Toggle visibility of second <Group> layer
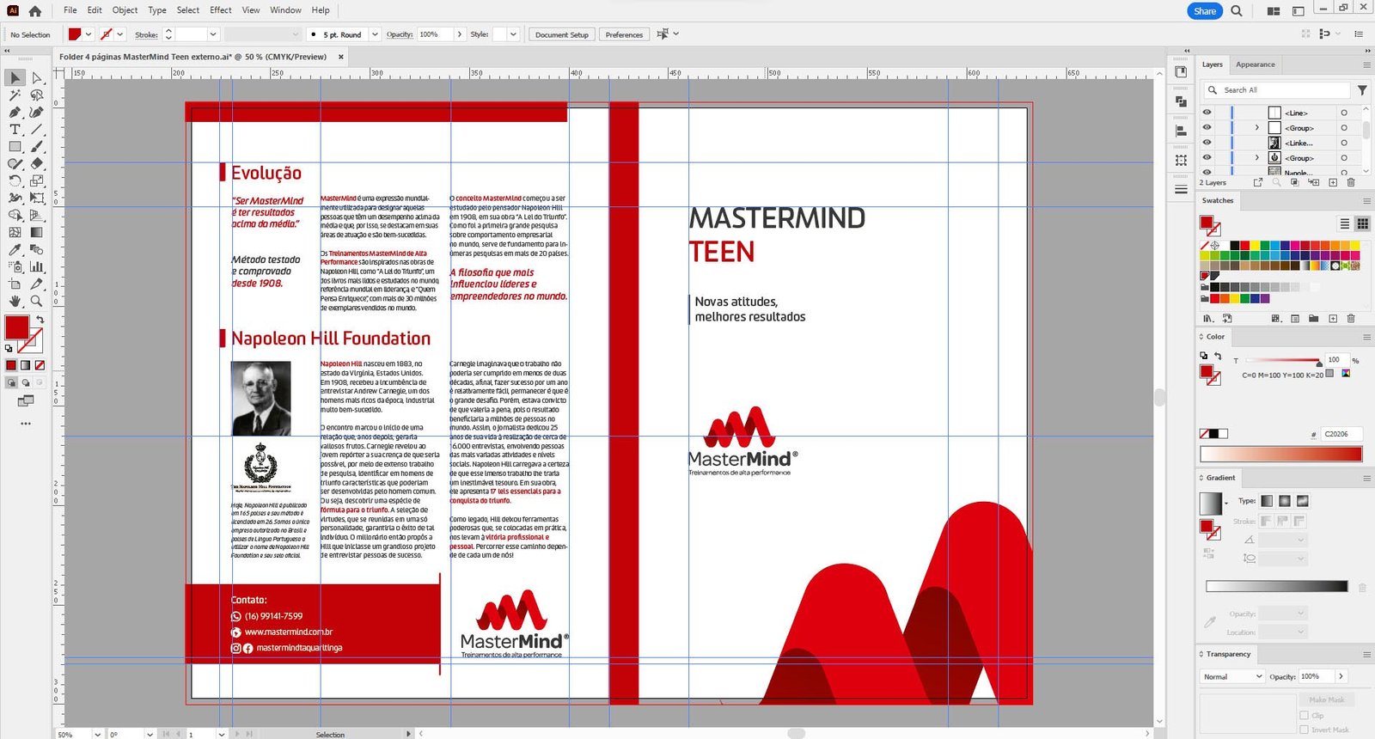Screen dimensions: 1375x739 click(1207, 157)
